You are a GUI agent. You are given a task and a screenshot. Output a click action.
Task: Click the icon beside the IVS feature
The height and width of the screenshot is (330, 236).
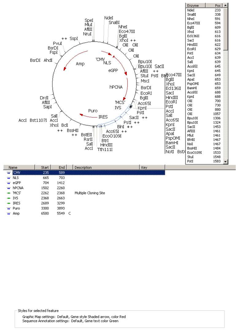pyautogui.click(x=8, y=198)
